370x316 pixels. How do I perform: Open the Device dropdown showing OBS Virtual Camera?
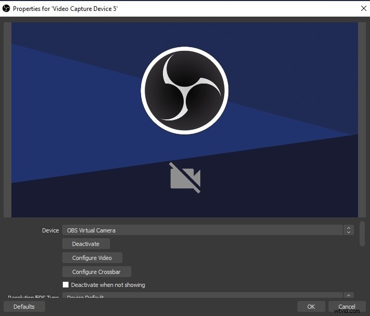click(x=208, y=230)
